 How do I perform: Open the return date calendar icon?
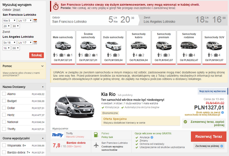(x=35, y=42)
